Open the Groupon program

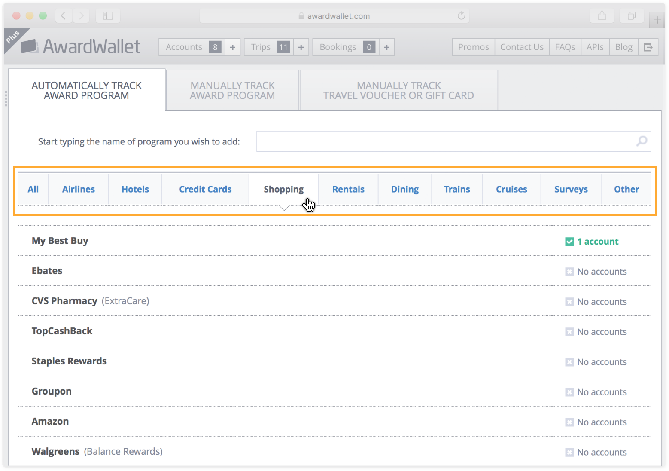tap(52, 391)
